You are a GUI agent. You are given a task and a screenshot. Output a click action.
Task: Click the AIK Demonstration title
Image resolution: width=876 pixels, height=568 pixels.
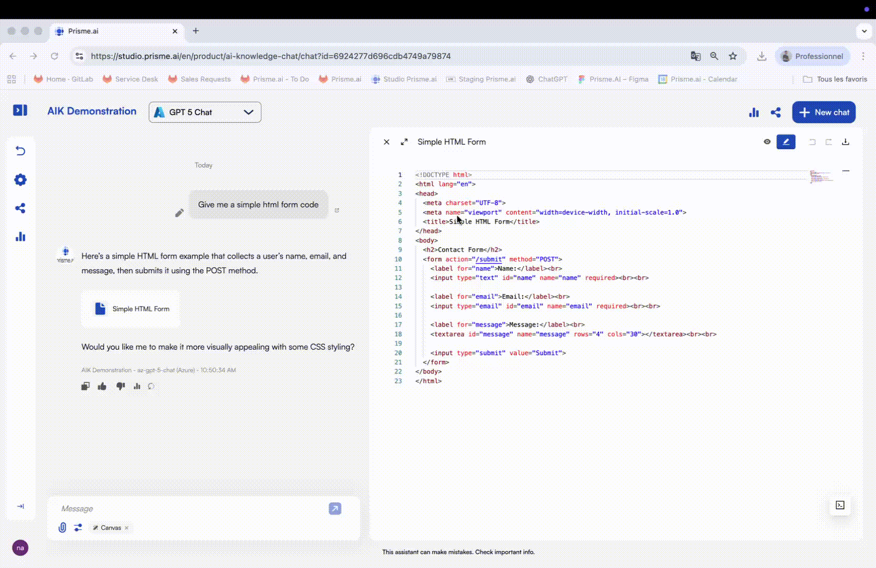(x=92, y=111)
